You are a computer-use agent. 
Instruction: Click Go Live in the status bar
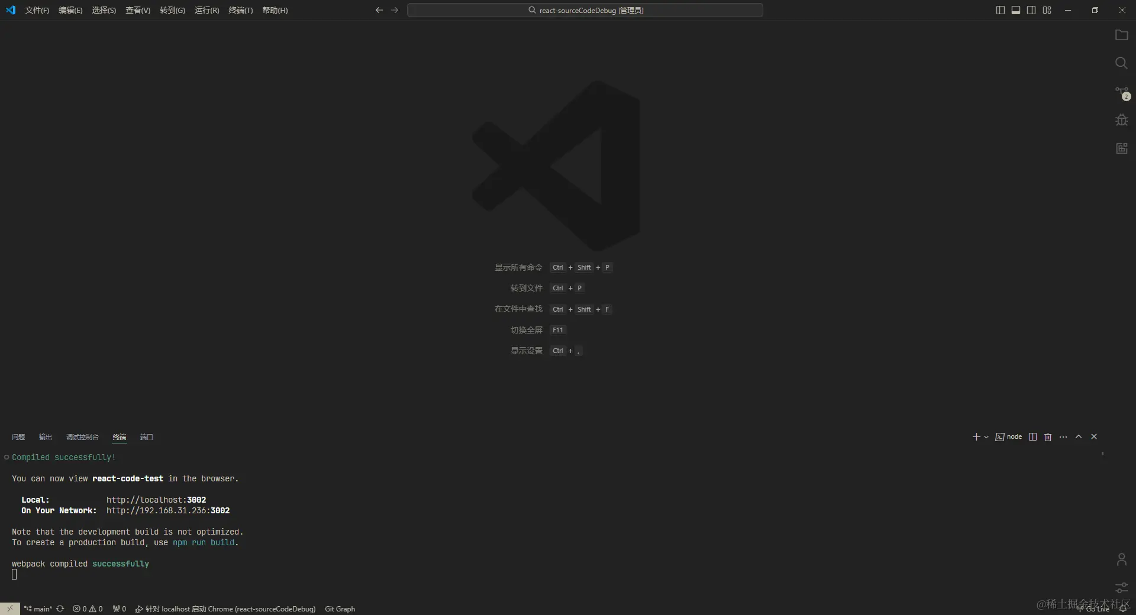[x=1093, y=608]
